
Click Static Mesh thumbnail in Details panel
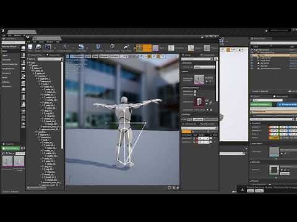[x=274, y=152]
